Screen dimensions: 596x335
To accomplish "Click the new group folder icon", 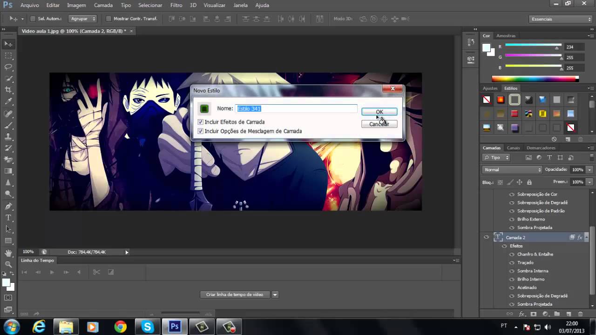I will pyautogui.click(x=556, y=315).
